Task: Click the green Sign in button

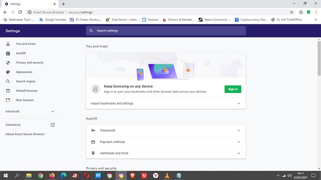Action: (233, 89)
